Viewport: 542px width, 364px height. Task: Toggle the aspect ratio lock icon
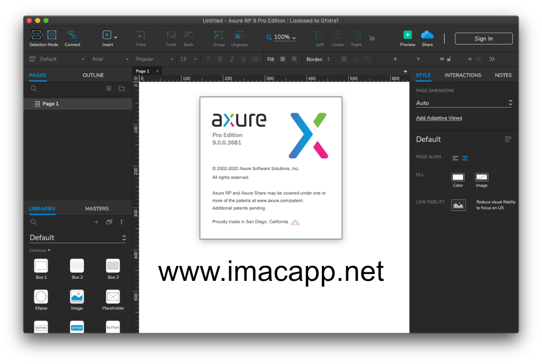pyautogui.click(x=449, y=59)
